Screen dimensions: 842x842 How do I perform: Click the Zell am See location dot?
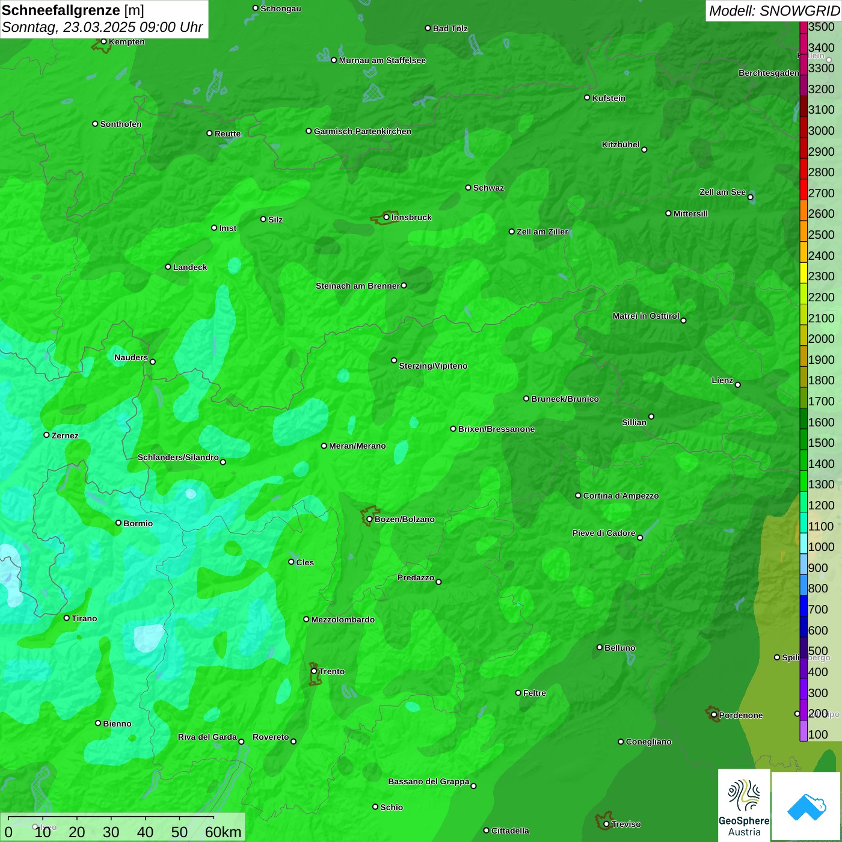tap(750, 197)
